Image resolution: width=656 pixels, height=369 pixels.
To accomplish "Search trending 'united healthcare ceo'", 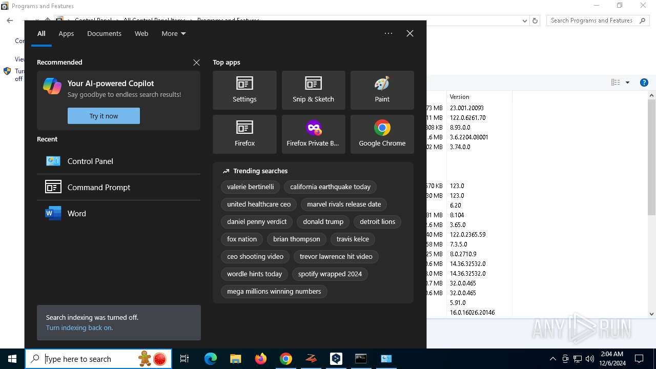I will tap(259, 204).
